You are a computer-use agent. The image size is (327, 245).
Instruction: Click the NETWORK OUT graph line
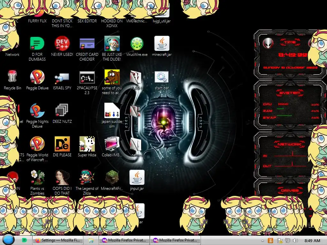[x=291, y=165]
